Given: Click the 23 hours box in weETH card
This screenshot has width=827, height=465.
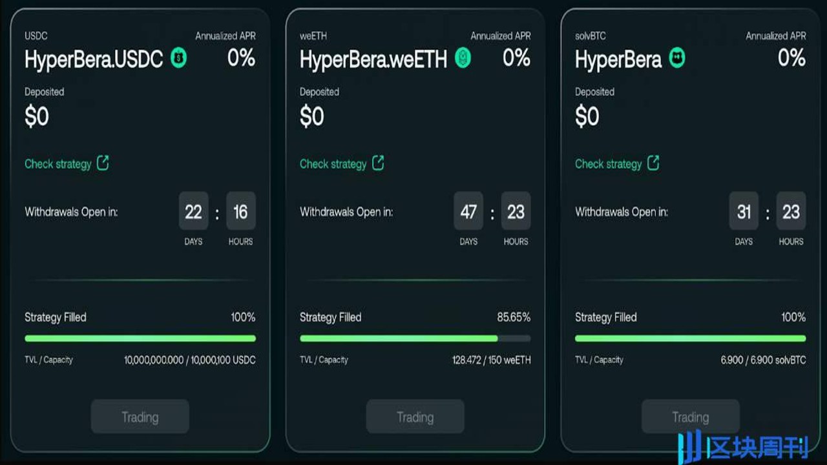Looking at the screenshot, I should pyautogui.click(x=516, y=211).
